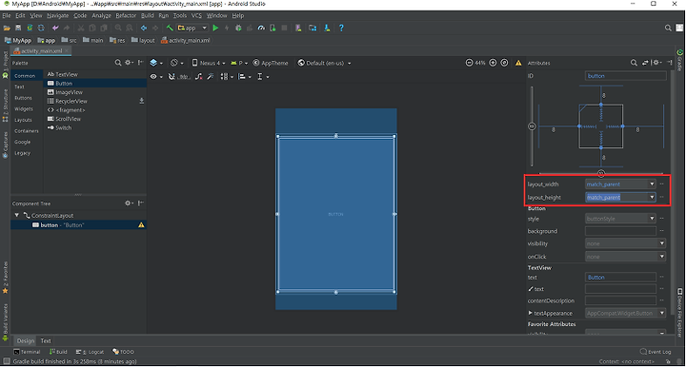This screenshot has width=686, height=367.
Task: Click the button warning icon in Component Tree
Action: click(x=141, y=225)
